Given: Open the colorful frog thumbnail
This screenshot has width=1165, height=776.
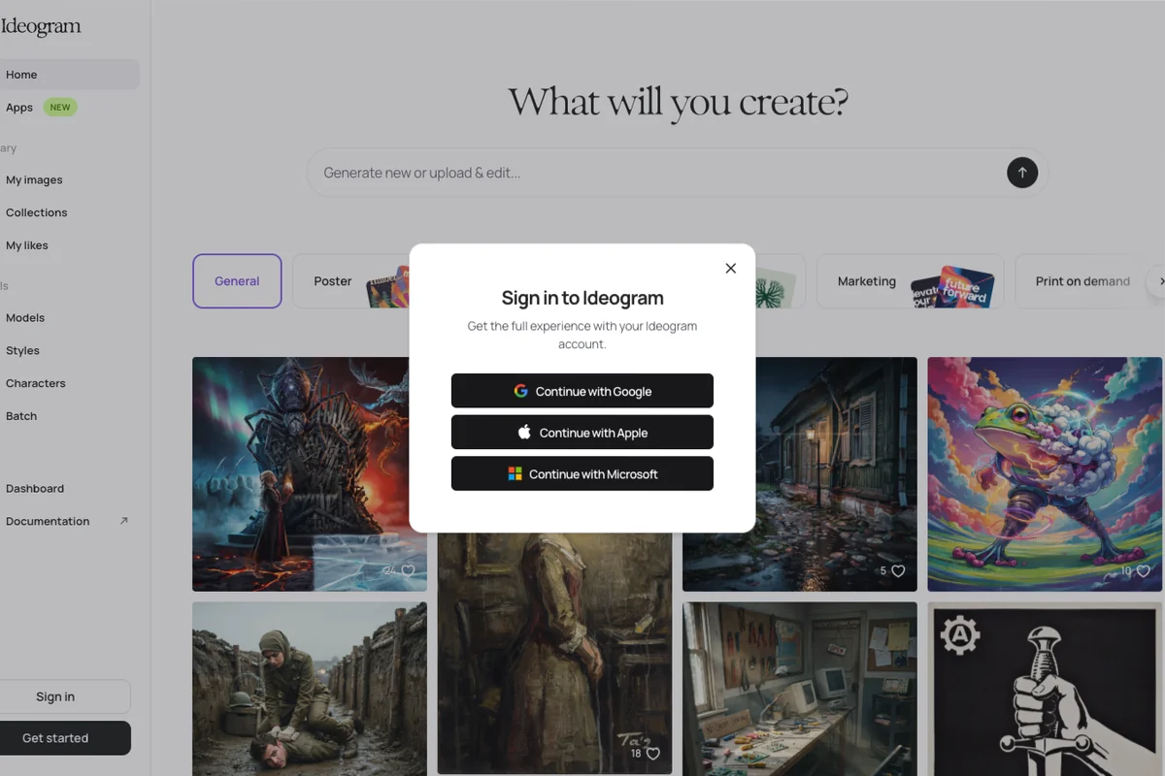Looking at the screenshot, I should pos(1045,474).
